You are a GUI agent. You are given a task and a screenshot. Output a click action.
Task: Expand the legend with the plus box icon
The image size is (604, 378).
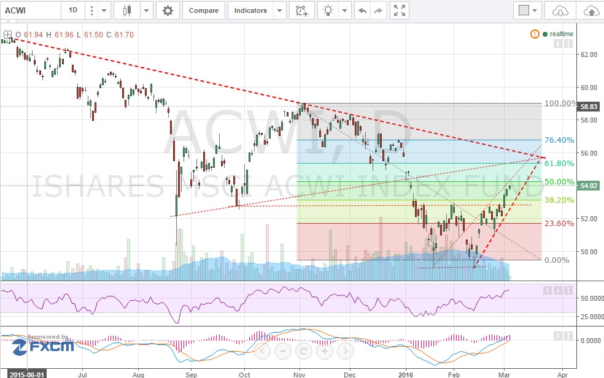pyautogui.click(x=8, y=34)
